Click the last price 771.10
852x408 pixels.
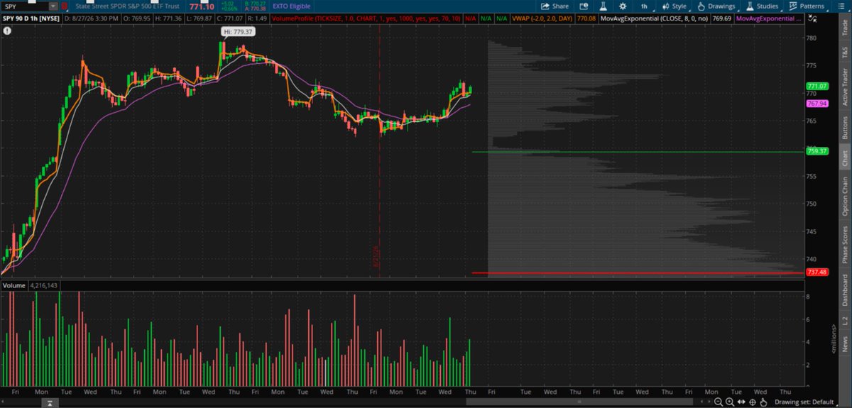(202, 6)
